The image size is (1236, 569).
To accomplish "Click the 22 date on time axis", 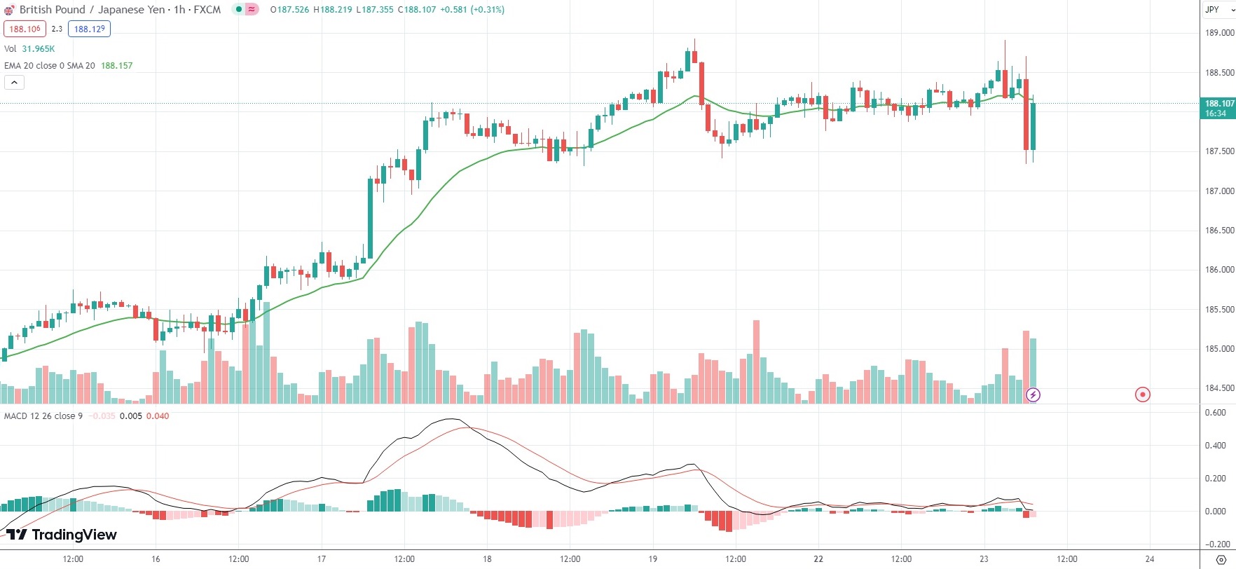I will click(818, 559).
